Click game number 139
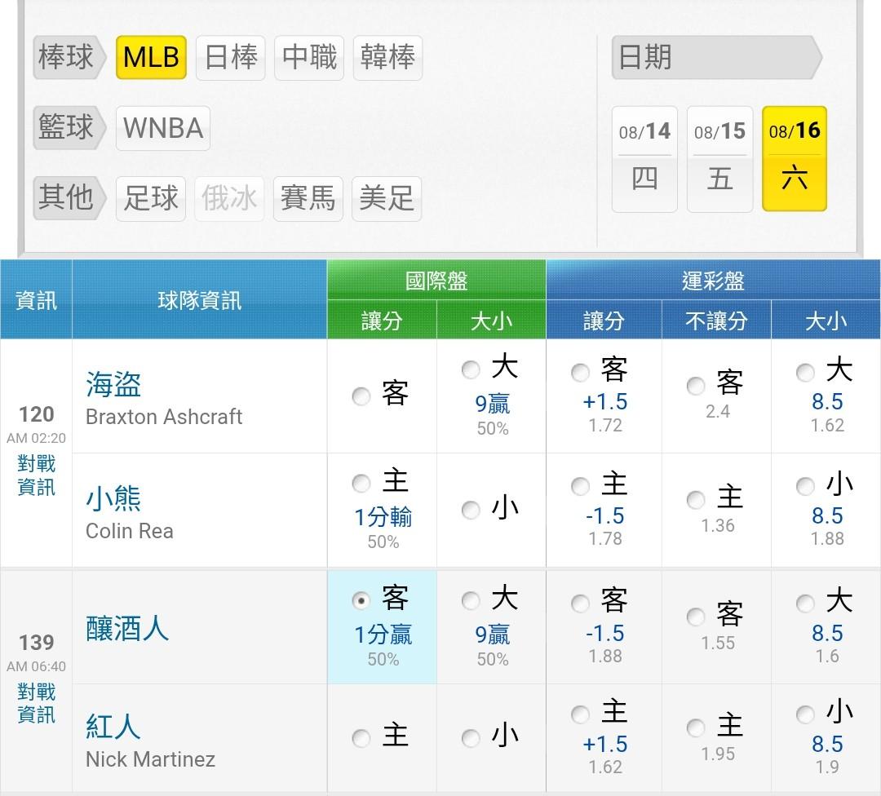 (x=37, y=643)
